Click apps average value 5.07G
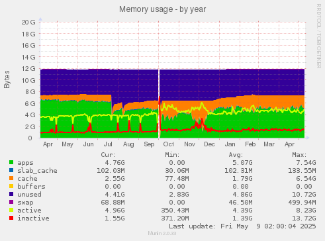The image size is (325, 241). point(242,163)
